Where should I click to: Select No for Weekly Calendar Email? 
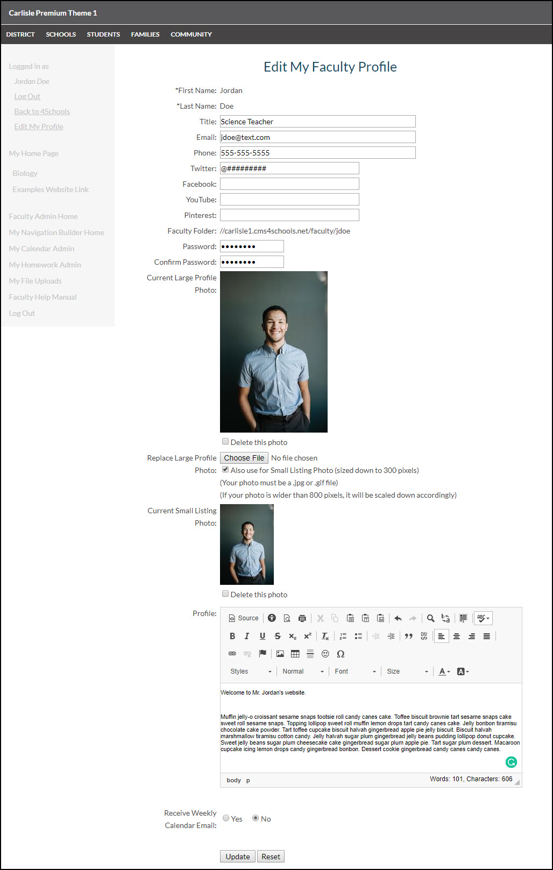(x=256, y=818)
